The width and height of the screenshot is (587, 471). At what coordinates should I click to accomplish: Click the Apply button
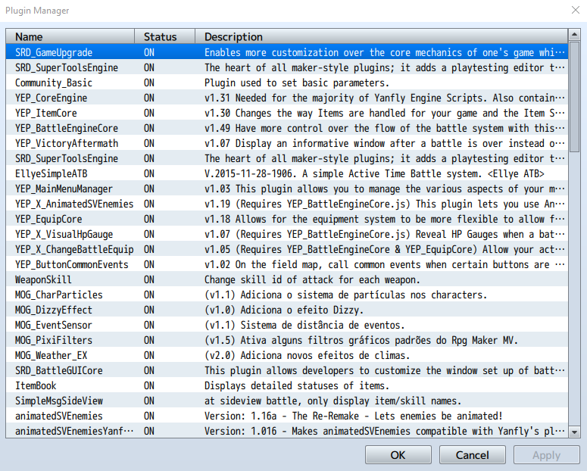tap(546, 455)
